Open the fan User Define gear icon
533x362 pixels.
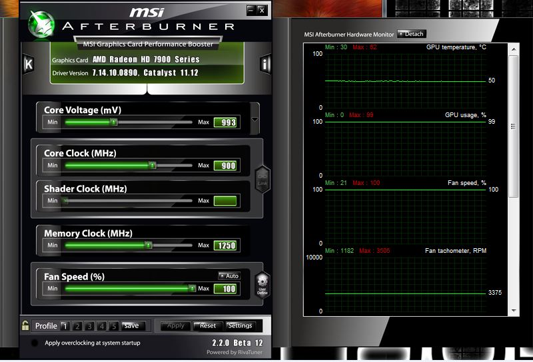(x=262, y=285)
